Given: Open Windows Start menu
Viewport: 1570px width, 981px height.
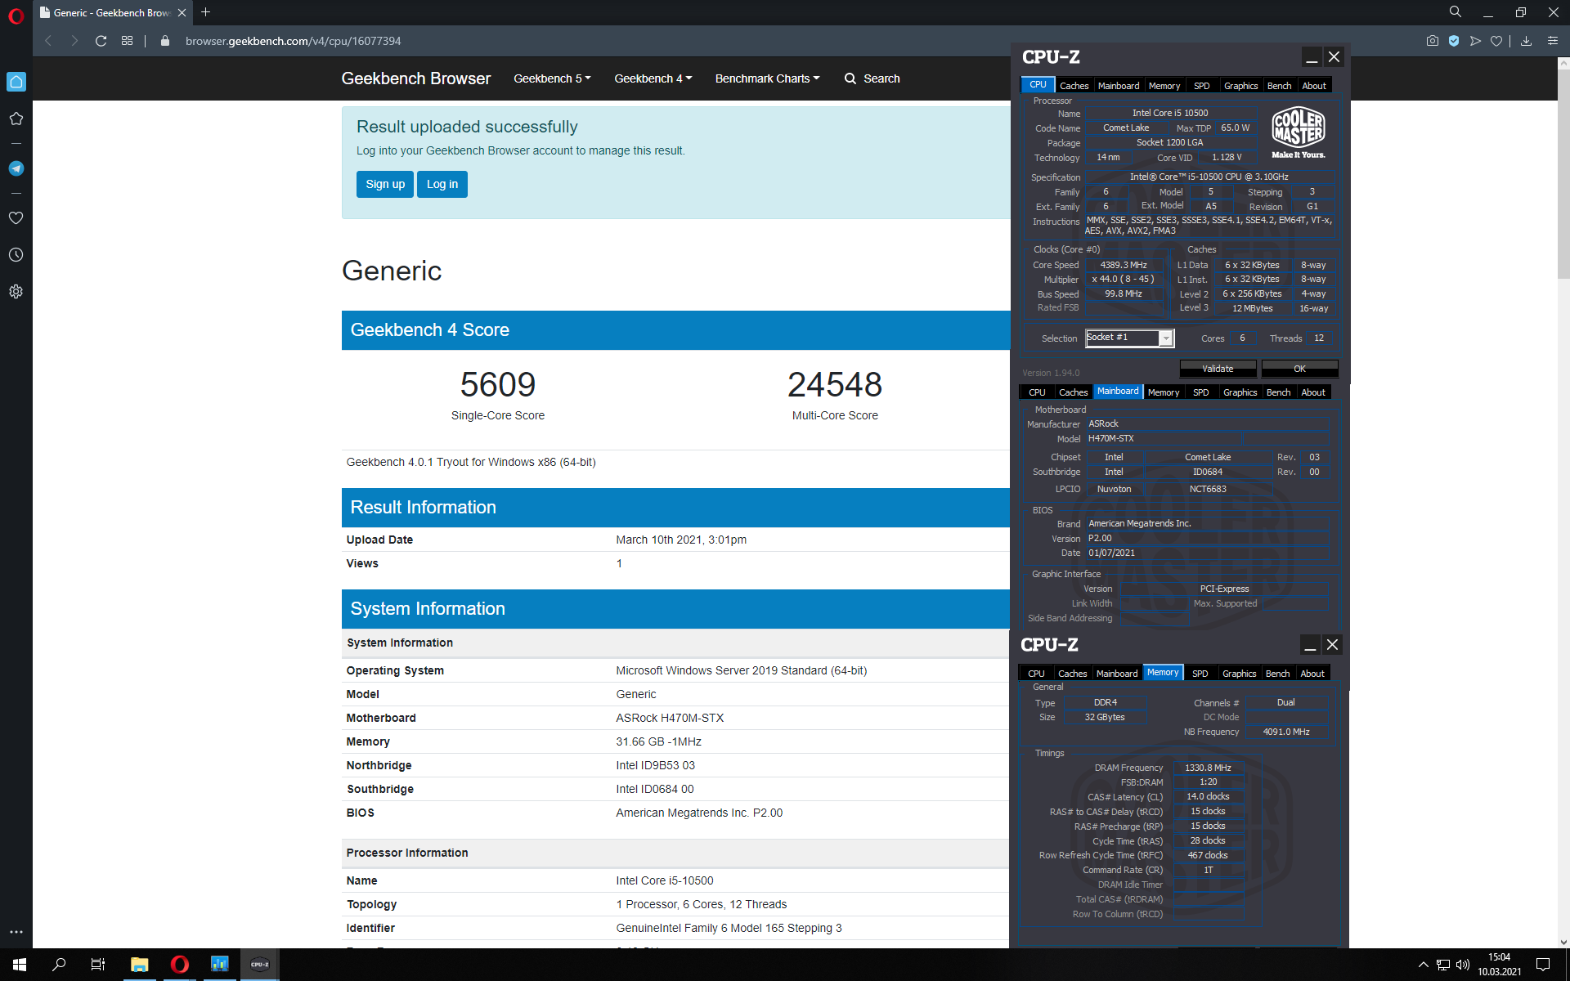Looking at the screenshot, I should point(20,965).
